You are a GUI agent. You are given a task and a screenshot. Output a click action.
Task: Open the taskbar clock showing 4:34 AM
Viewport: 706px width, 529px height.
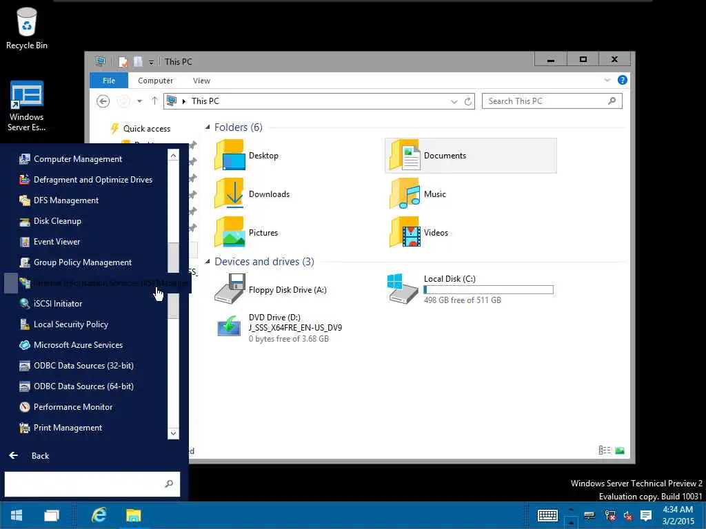coord(678,515)
